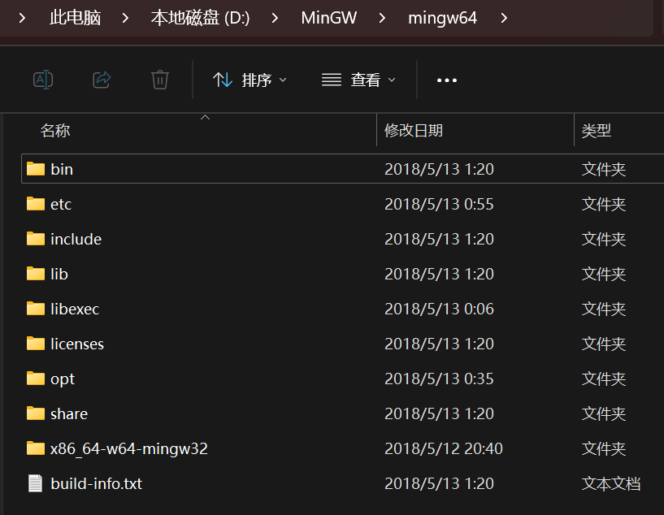The width and height of the screenshot is (664, 515).
Task: Open the 排序 sort dropdown
Action: pyautogui.click(x=250, y=80)
